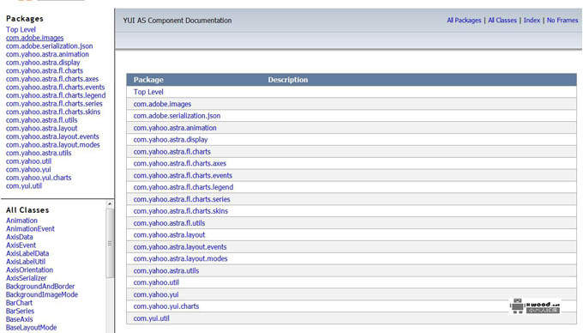583x333 pixels.
Task: Open com.yahoo.astra.fl.charts.axes in the Packages sidebar
Action: [52, 79]
